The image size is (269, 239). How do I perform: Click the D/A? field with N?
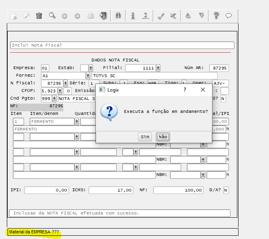(226, 190)
